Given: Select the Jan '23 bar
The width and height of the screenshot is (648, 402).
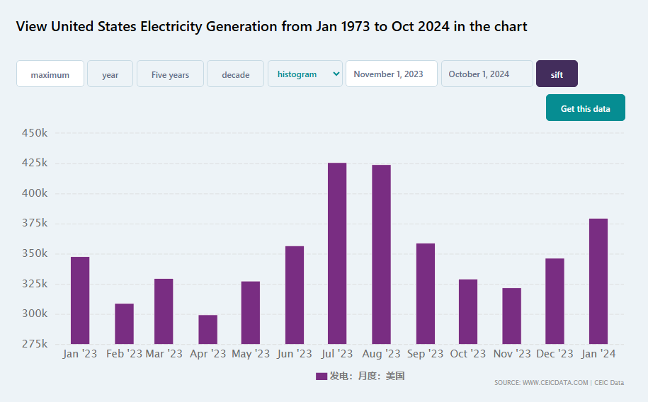Looking at the screenshot, I should (x=80, y=300).
